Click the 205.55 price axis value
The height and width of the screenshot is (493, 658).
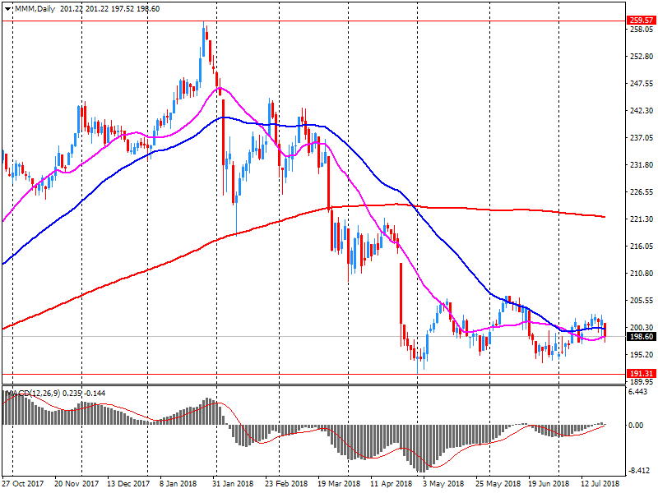coord(642,301)
